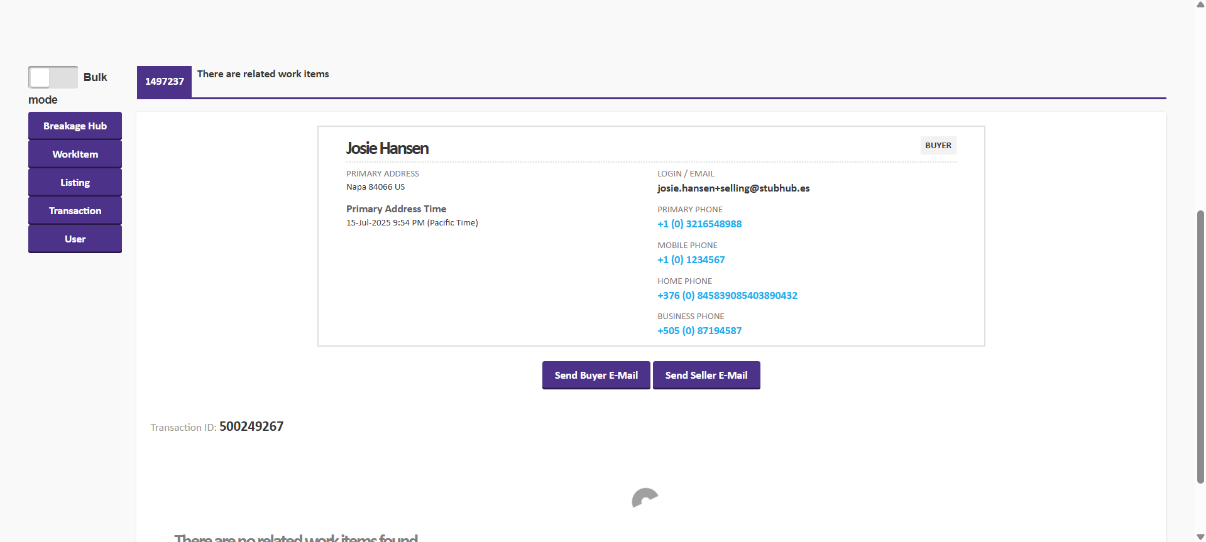Click the email josie.hansen+selling@stubhub.es
Viewport: 1206px width, 542px height.
click(733, 188)
